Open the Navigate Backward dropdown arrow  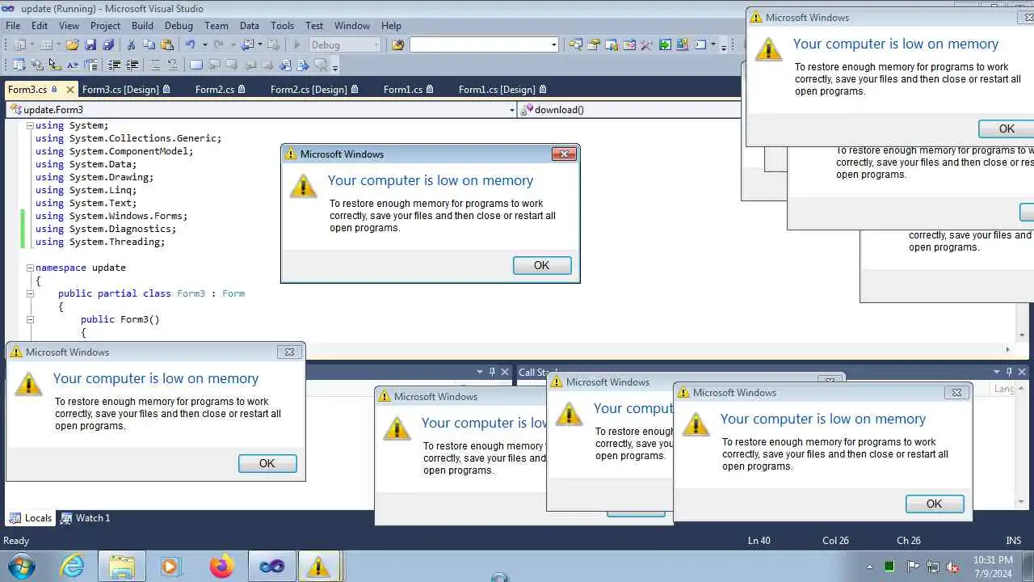point(260,45)
